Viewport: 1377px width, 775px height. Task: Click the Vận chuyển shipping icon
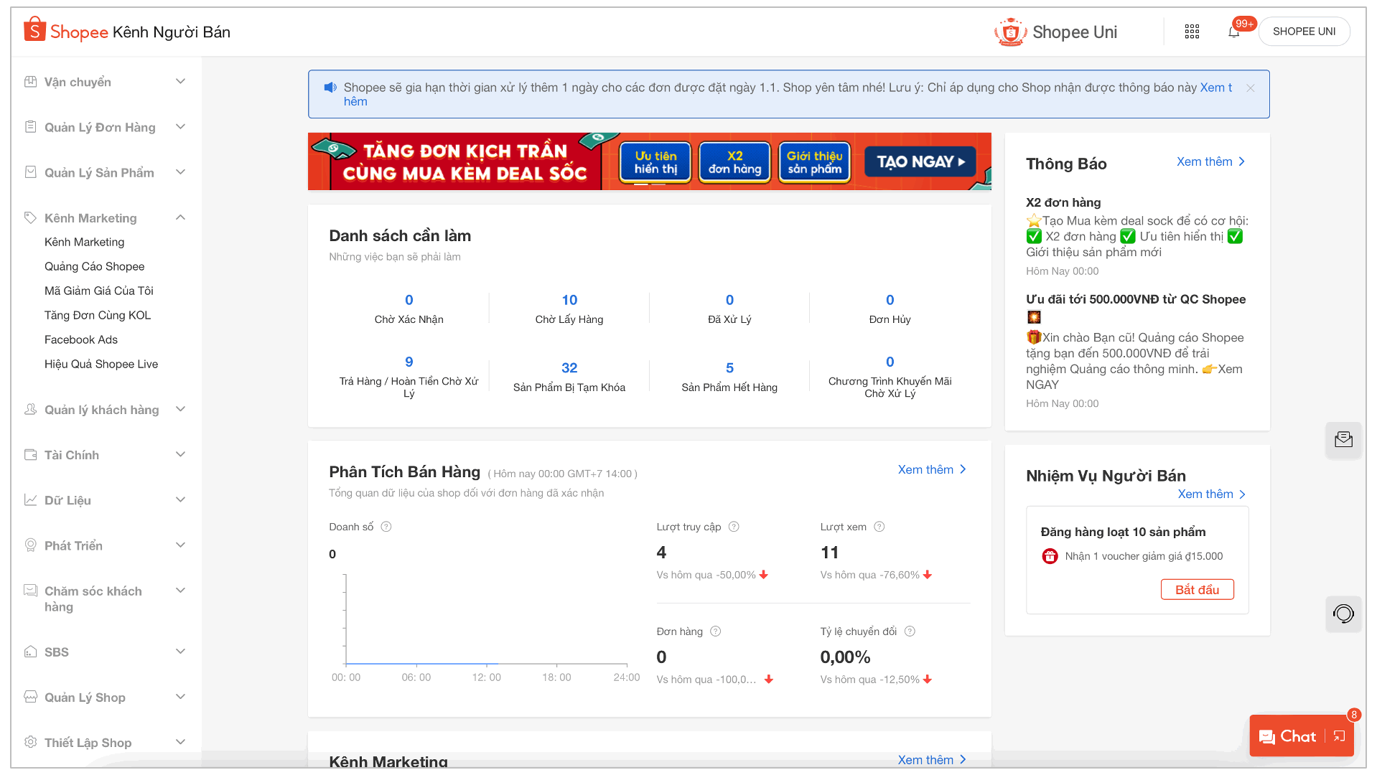pos(31,81)
